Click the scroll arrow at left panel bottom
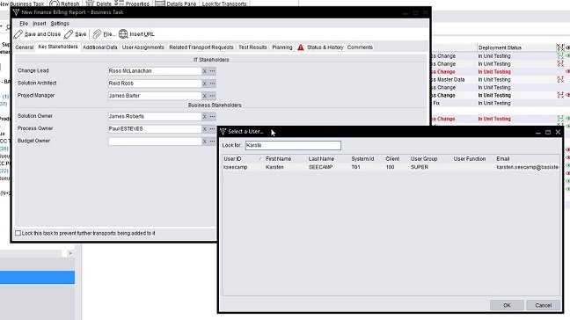570x320 pixels. pyautogui.click(x=70, y=253)
